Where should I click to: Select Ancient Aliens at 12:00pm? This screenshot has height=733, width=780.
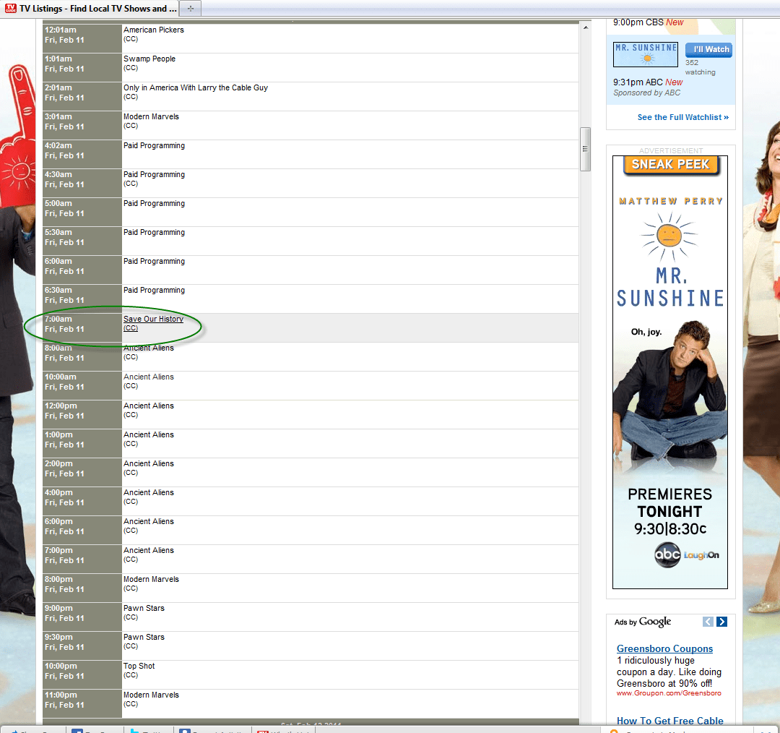tap(148, 406)
